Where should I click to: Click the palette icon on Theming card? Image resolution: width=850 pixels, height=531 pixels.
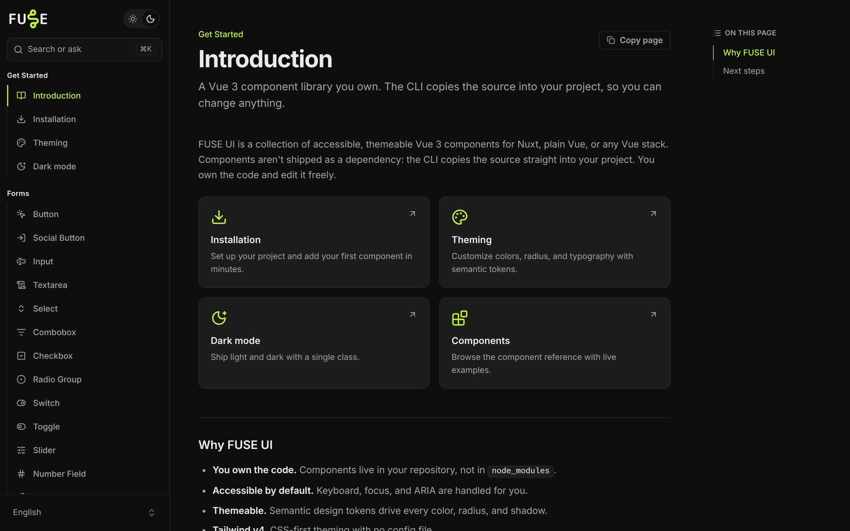pyautogui.click(x=460, y=217)
